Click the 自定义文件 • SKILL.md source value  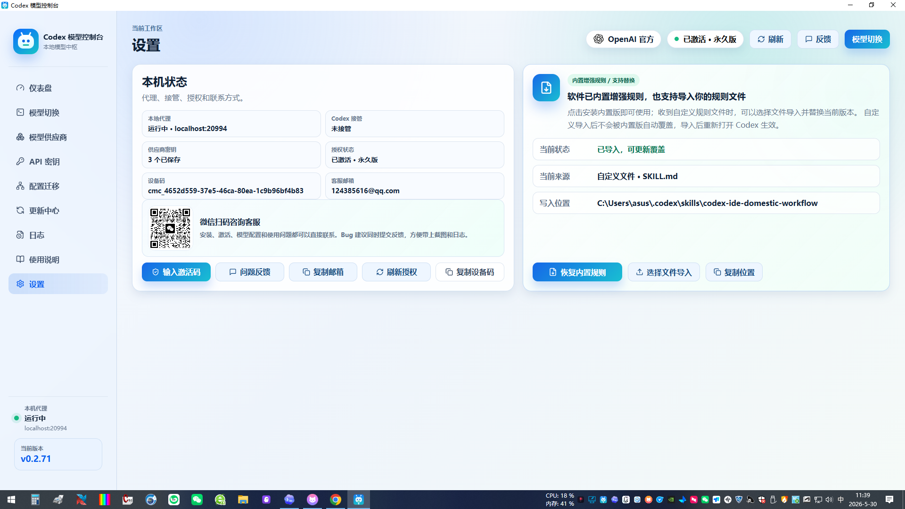637,176
